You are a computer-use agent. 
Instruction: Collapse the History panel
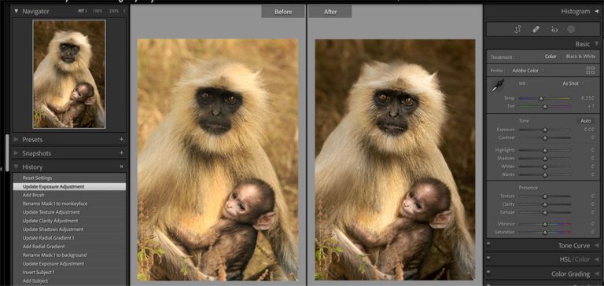click(17, 167)
